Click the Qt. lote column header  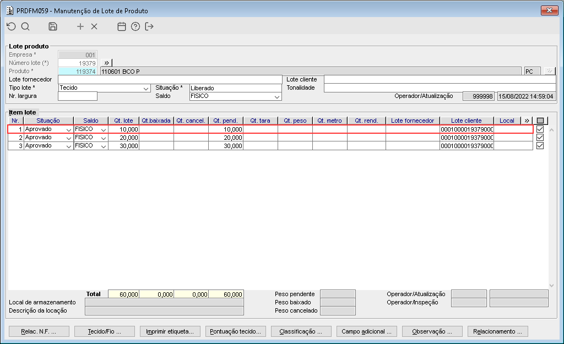123,121
